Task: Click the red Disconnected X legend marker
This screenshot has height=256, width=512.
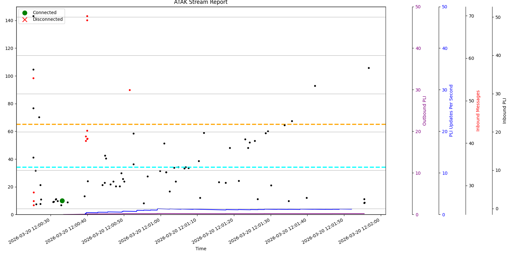Action: 25,20
